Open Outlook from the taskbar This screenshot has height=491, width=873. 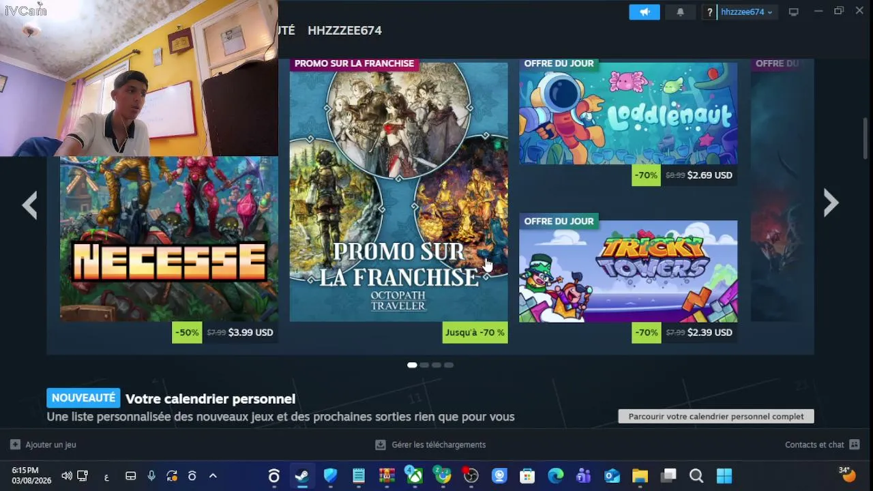(612, 476)
